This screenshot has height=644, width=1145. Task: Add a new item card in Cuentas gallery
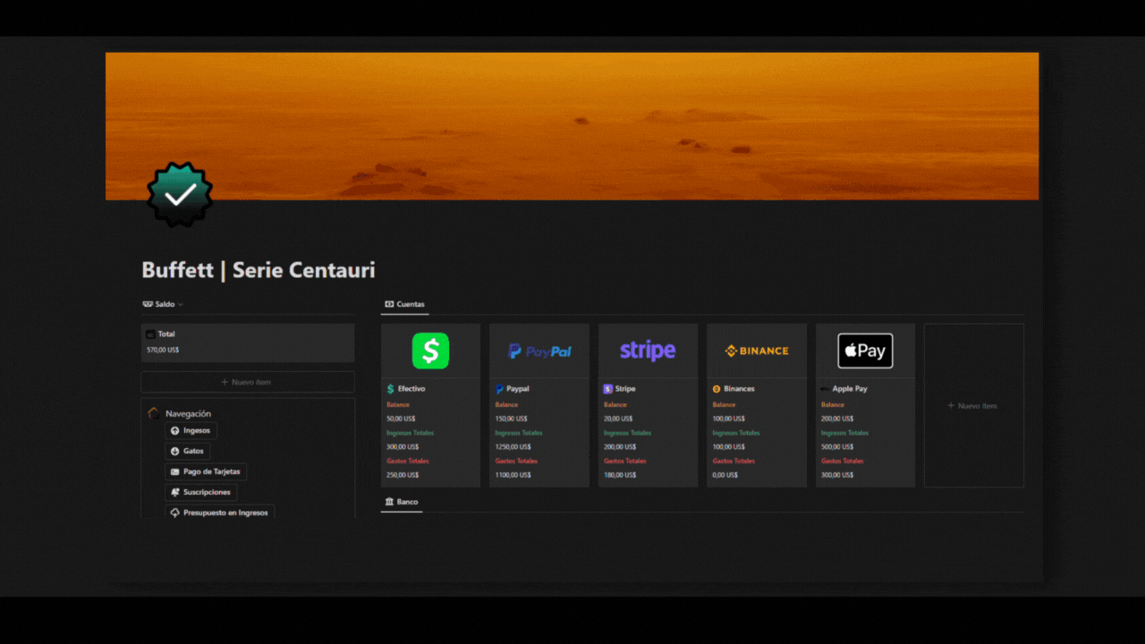(x=974, y=405)
